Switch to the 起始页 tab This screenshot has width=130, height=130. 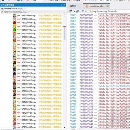(73, 6)
